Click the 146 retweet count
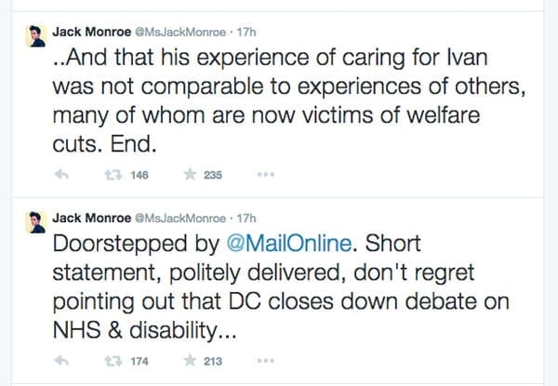The width and height of the screenshot is (558, 386). click(x=140, y=175)
